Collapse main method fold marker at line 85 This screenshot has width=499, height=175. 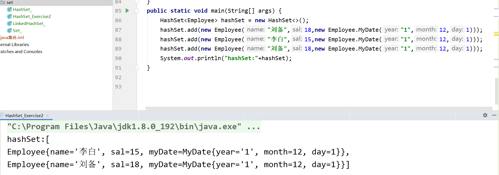point(137,11)
